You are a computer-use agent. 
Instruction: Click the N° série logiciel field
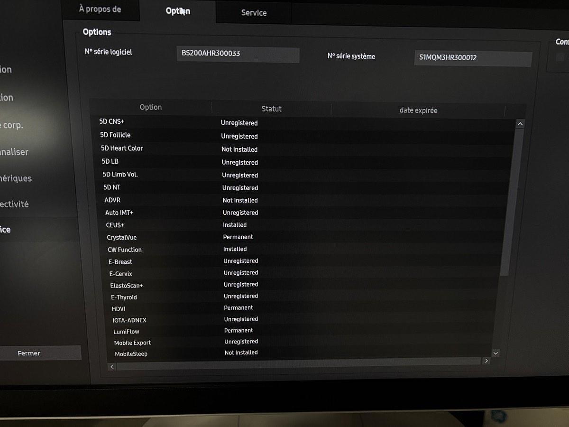pyautogui.click(x=238, y=54)
